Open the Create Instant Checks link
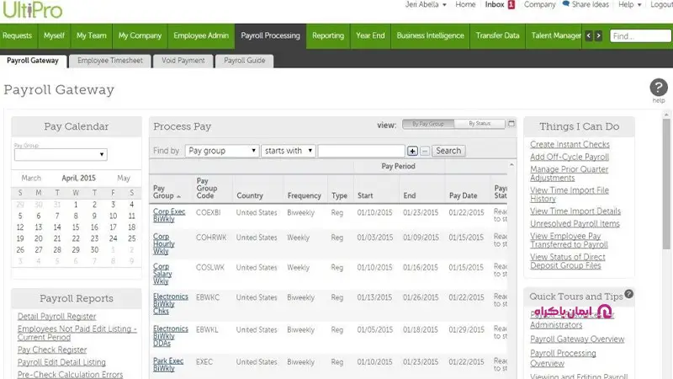 [570, 145]
